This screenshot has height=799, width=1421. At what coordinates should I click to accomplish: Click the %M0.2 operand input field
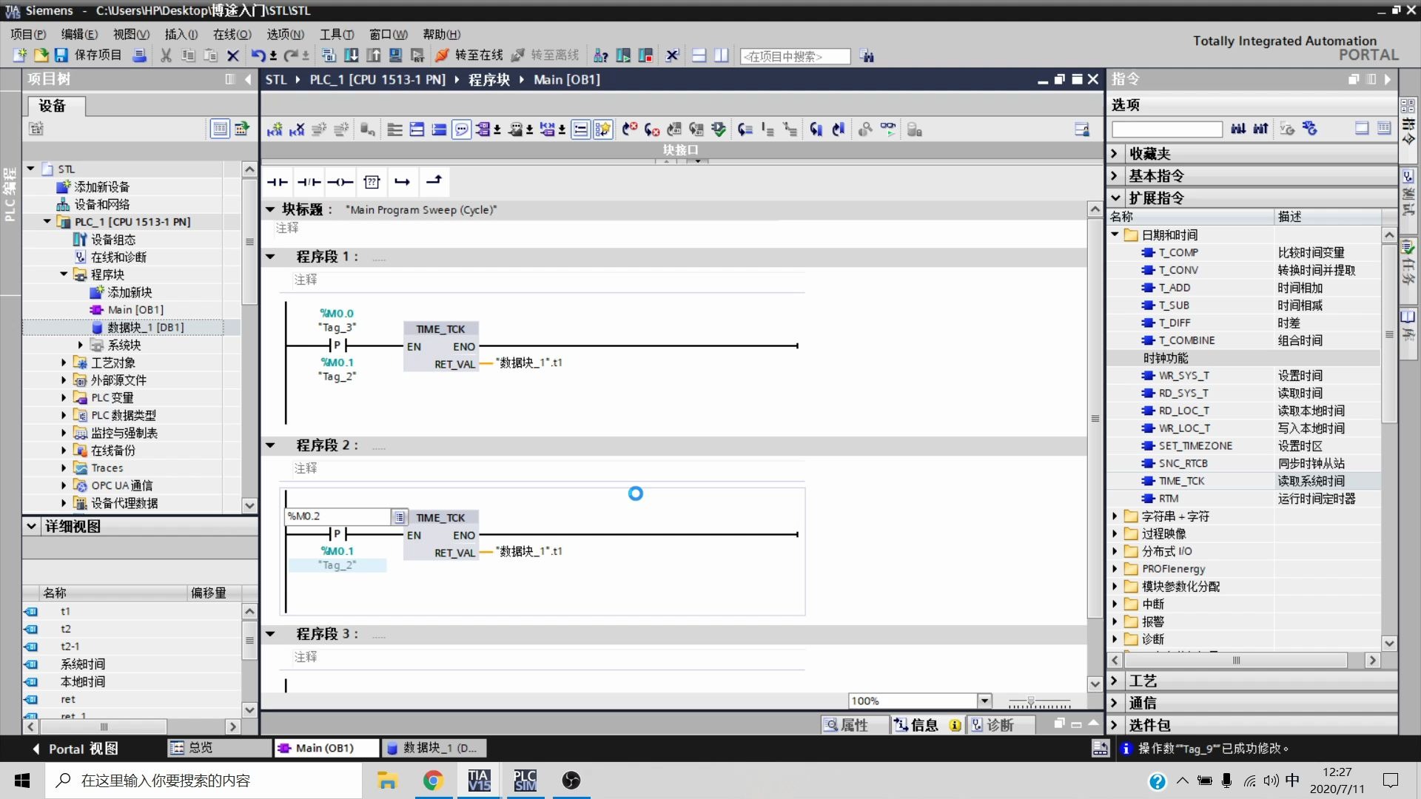[338, 516]
